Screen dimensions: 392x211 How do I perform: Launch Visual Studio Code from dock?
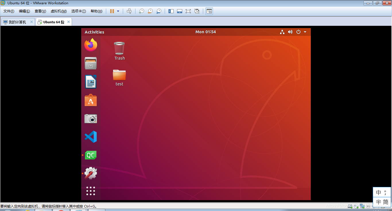(91, 137)
